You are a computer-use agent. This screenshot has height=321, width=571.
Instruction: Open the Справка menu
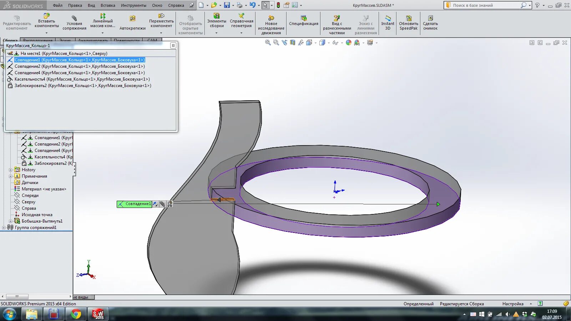(x=176, y=5)
